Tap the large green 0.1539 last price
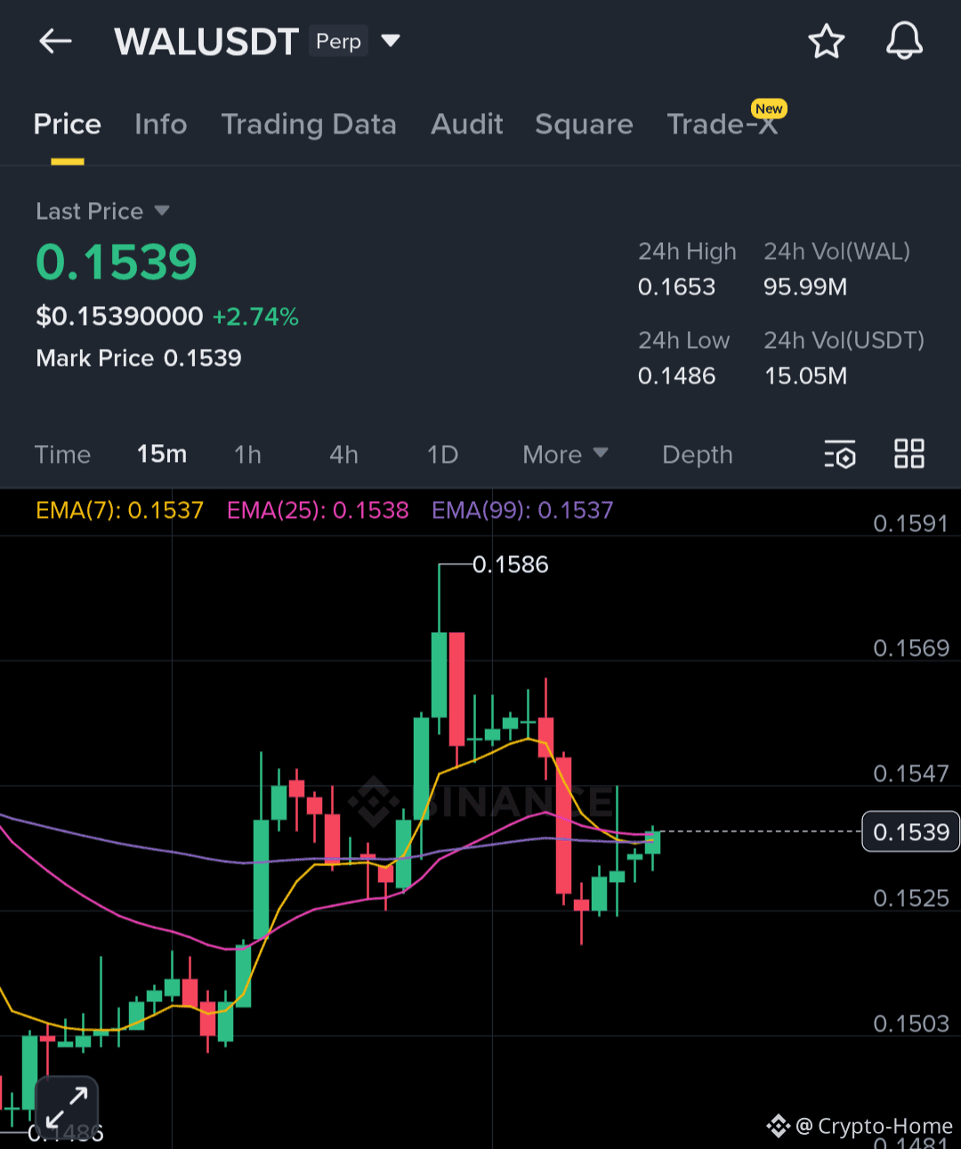The image size is (961, 1149). click(117, 263)
